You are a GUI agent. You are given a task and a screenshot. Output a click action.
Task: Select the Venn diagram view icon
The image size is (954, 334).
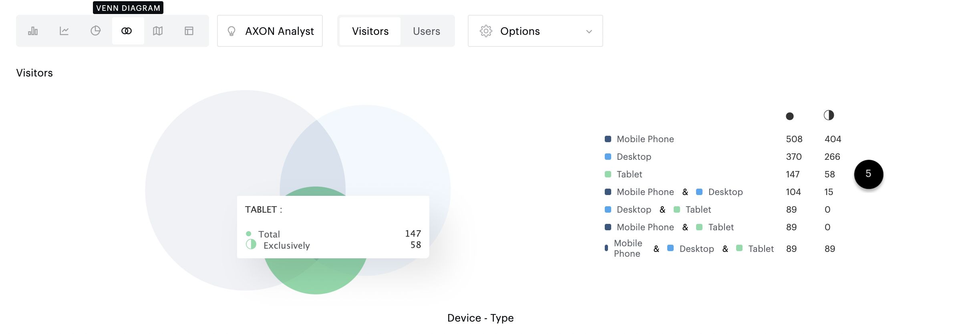click(x=127, y=31)
